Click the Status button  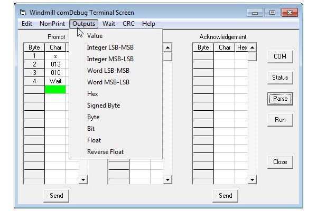click(280, 78)
